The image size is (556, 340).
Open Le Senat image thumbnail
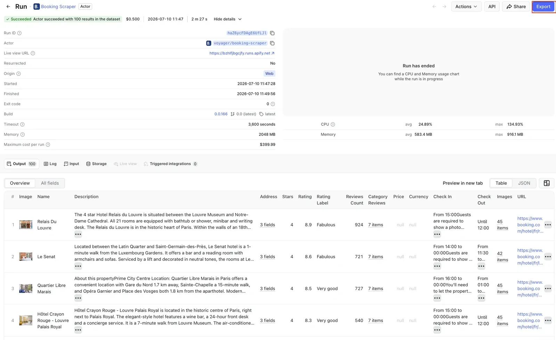pos(26,257)
